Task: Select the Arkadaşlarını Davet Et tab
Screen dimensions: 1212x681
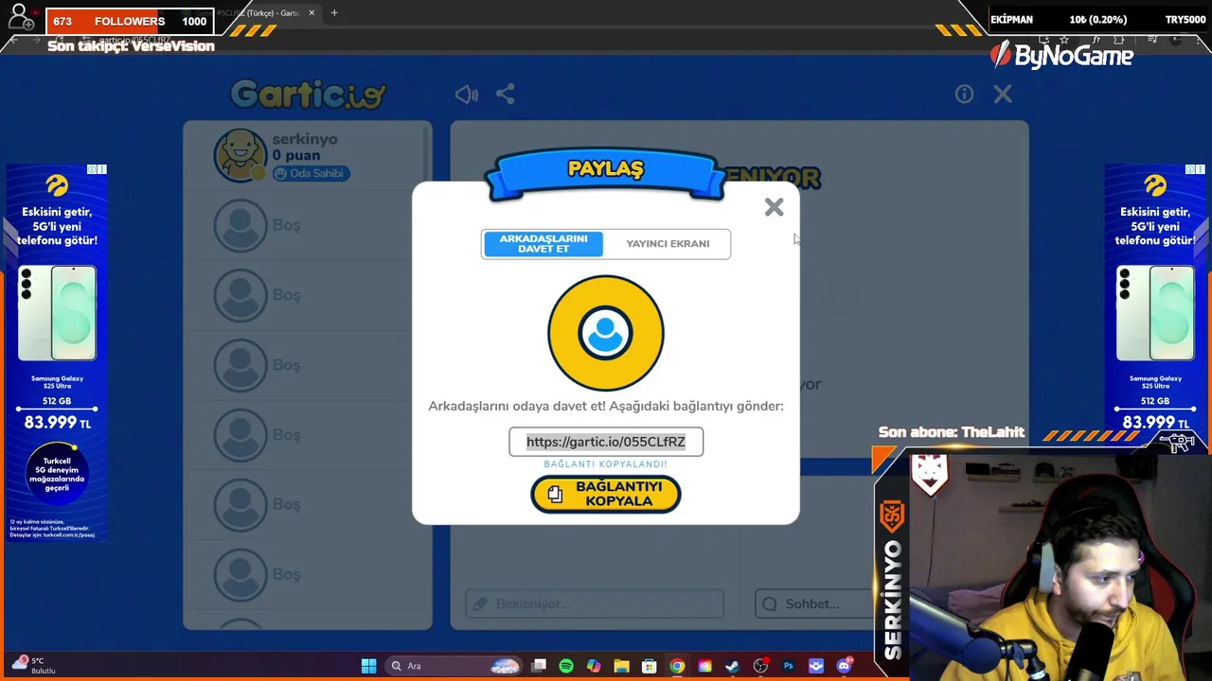Action: click(544, 244)
